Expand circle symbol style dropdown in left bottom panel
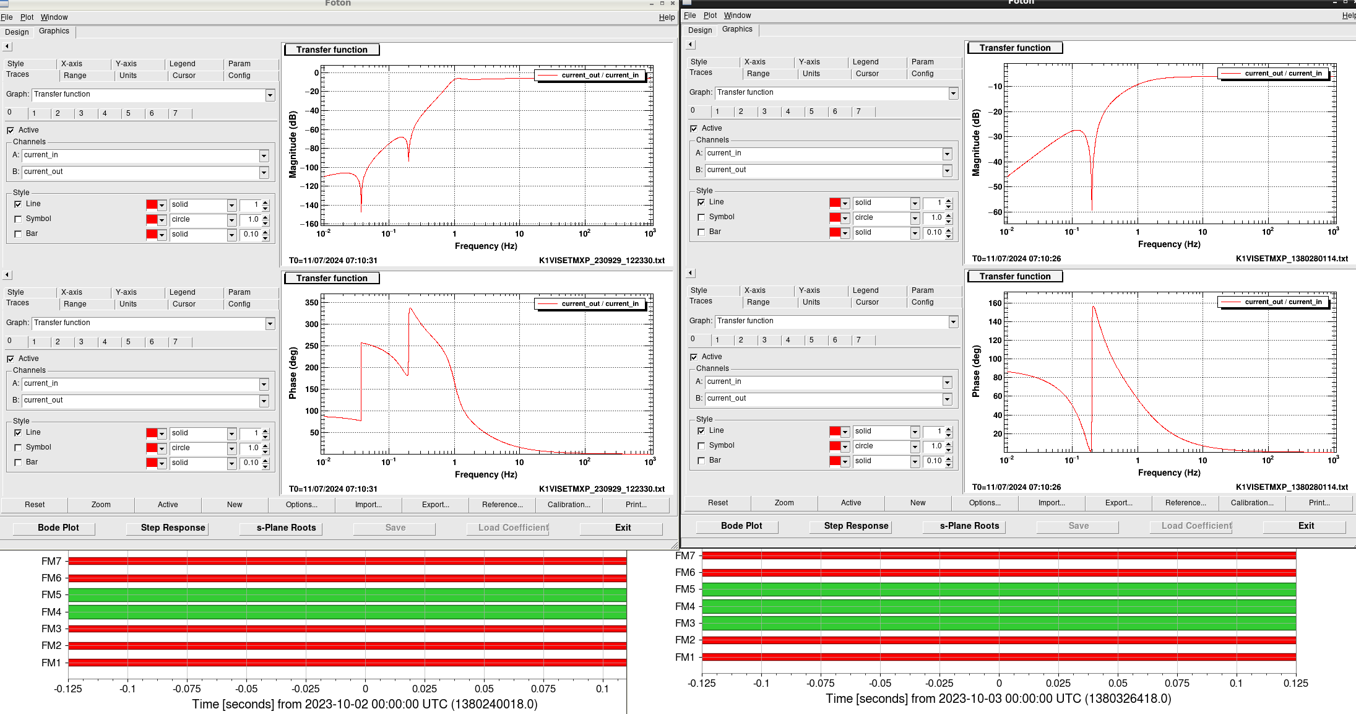This screenshot has width=1356, height=714. point(231,448)
